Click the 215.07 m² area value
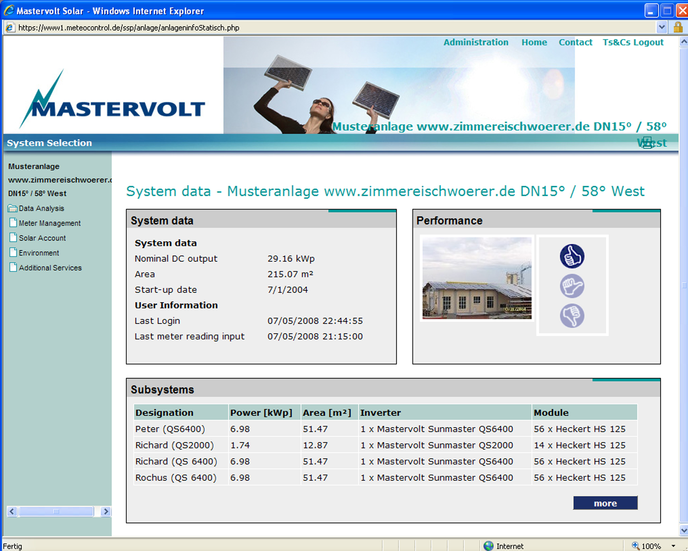The image size is (688, 551). tap(290, 274)
